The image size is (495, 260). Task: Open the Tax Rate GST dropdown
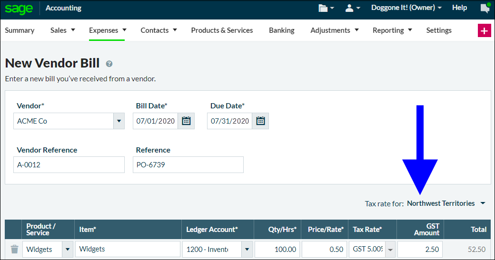(x=390, y=249)
